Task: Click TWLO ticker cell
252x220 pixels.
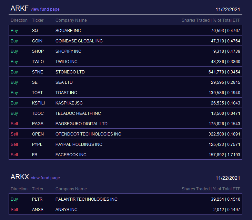Action: pos(38,62)
